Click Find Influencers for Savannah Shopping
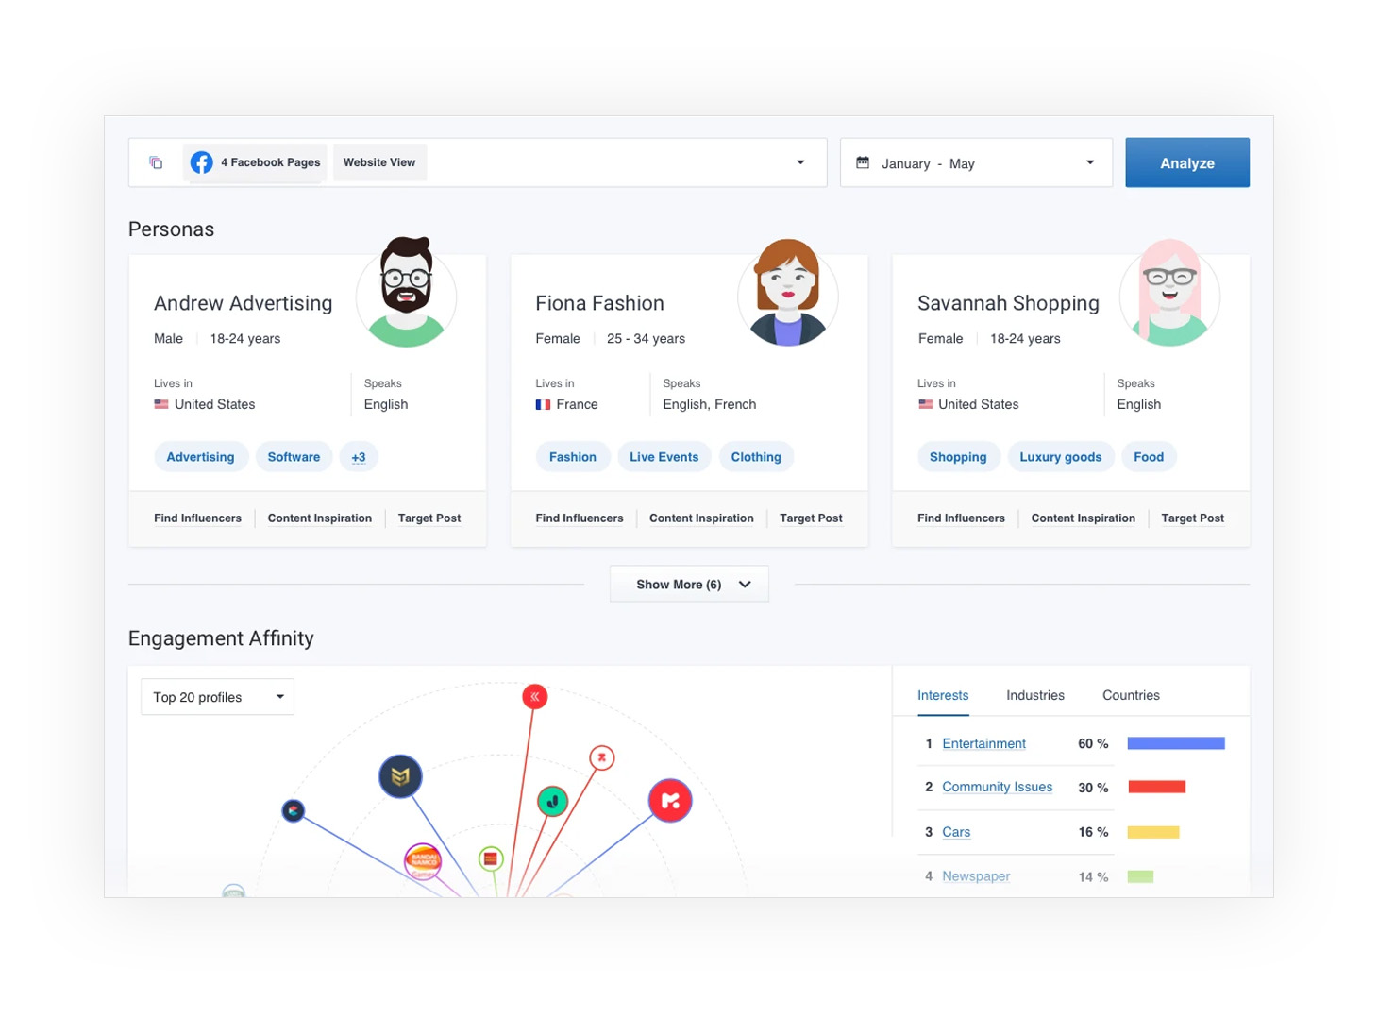Viewport: 1378px width, 1019px height. tap(961, 518)
